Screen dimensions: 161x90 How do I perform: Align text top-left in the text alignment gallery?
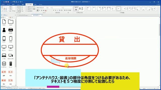pos(89,8)
